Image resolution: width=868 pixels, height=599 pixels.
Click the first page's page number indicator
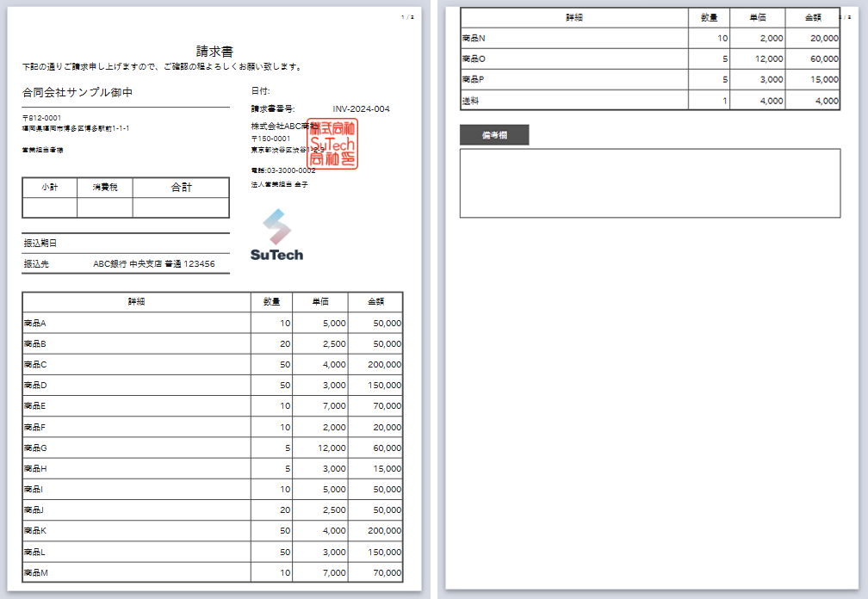pyautogui.click(x=408, y=17)
